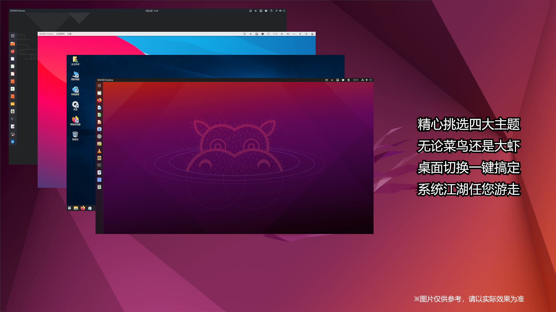Open the store bag icon in the Windows-style taskbar

tap(90, 208)
